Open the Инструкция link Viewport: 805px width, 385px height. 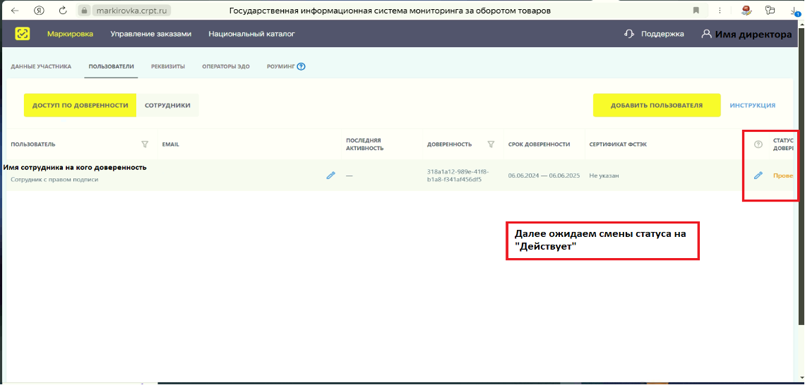(x=753, y=105)
